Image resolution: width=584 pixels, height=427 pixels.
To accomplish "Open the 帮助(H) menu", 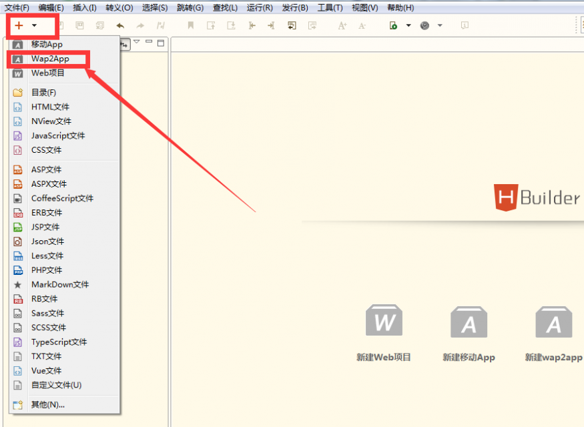I will 400,7.
